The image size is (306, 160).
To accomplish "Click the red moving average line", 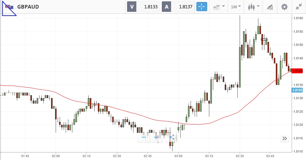I will (115, 110).
